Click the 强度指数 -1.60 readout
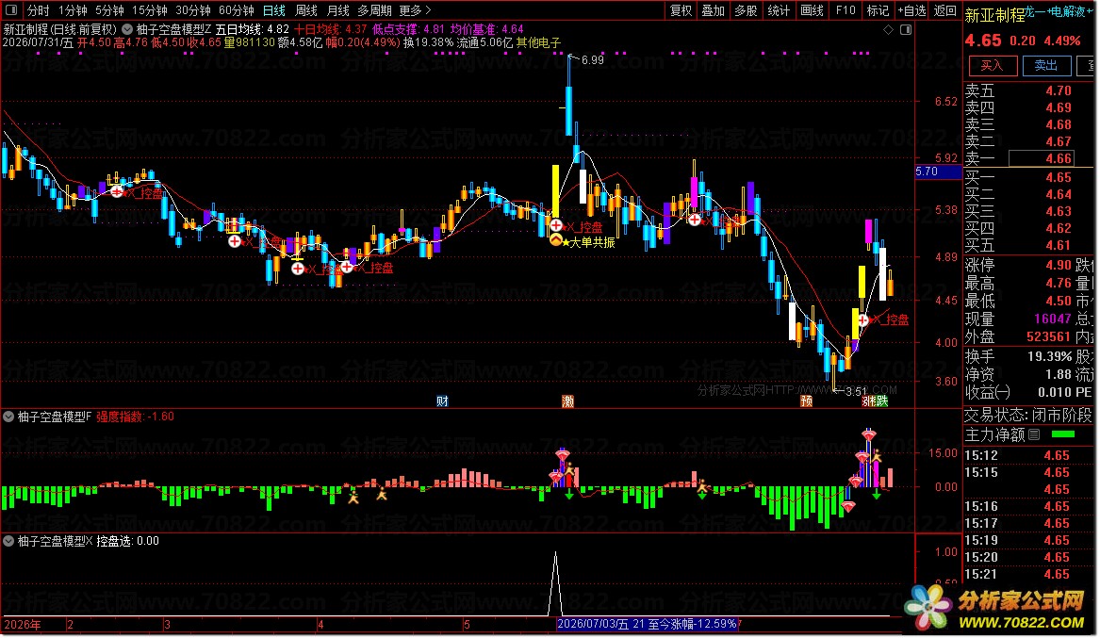 click(x=136, y=417)
